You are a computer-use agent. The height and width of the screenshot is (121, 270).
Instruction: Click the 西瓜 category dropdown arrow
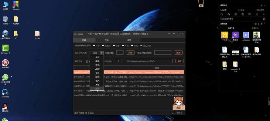[102, 53]
